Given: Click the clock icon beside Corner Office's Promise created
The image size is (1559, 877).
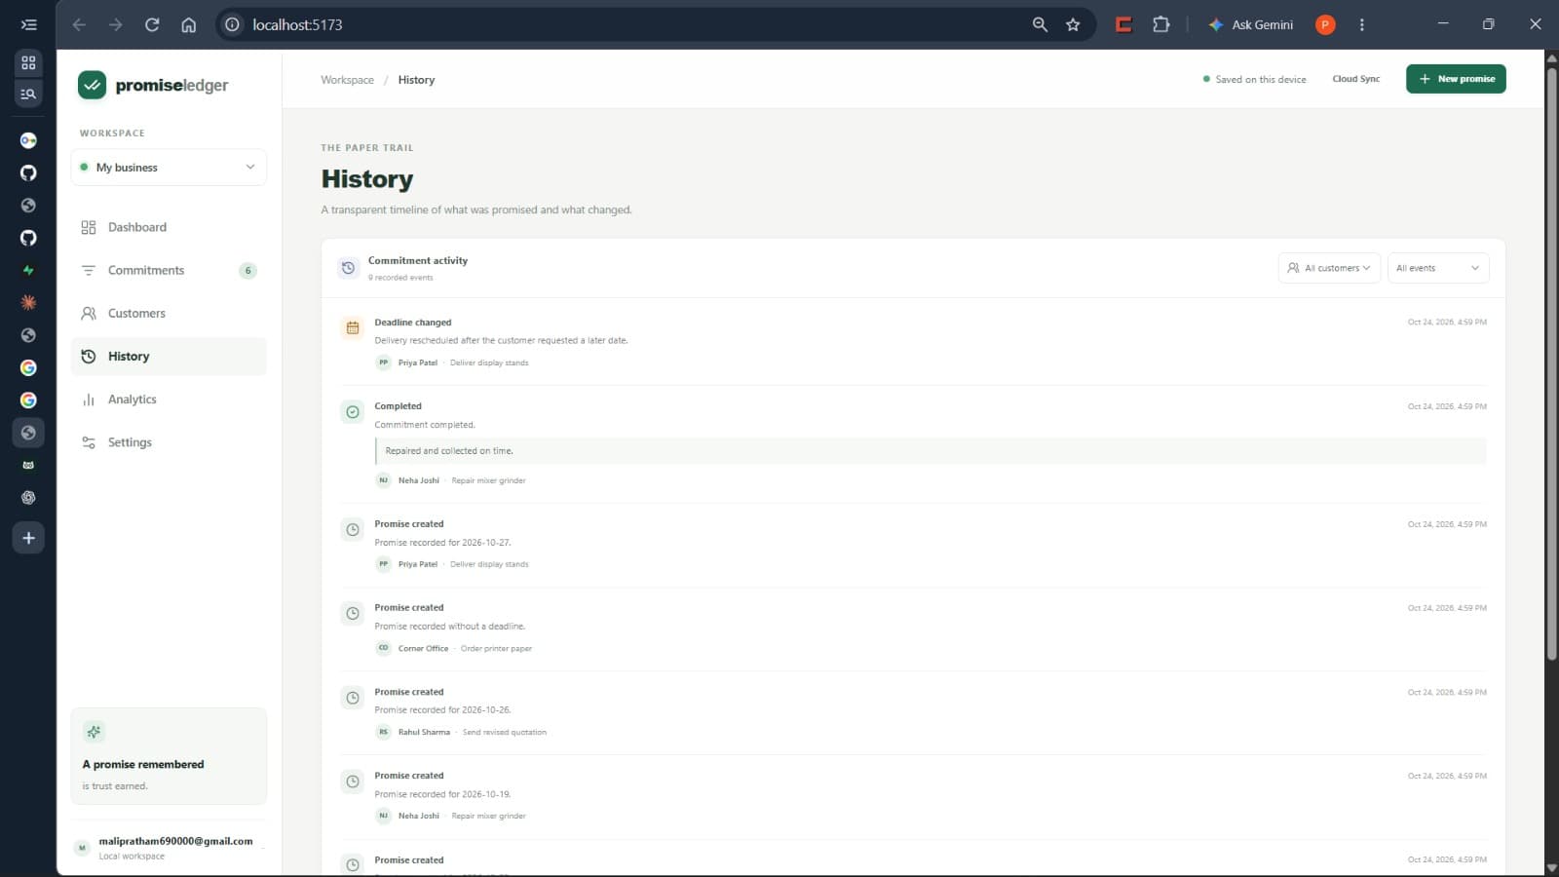Looking at the screenshot, I should [x=353, y=614].
